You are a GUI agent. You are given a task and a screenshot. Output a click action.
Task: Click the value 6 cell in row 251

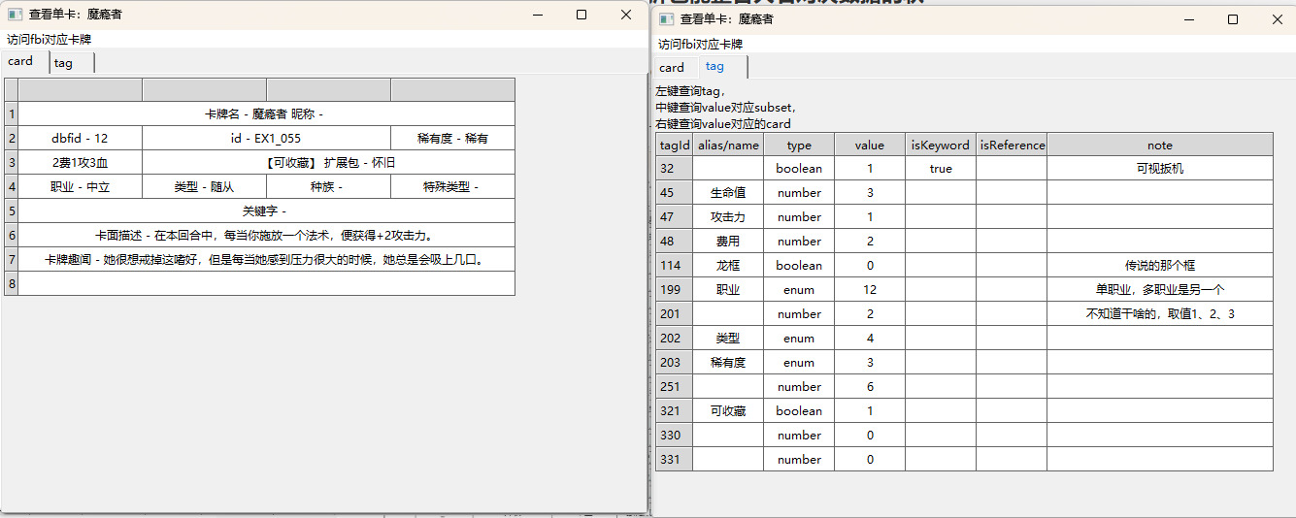[x=870, y=387]
